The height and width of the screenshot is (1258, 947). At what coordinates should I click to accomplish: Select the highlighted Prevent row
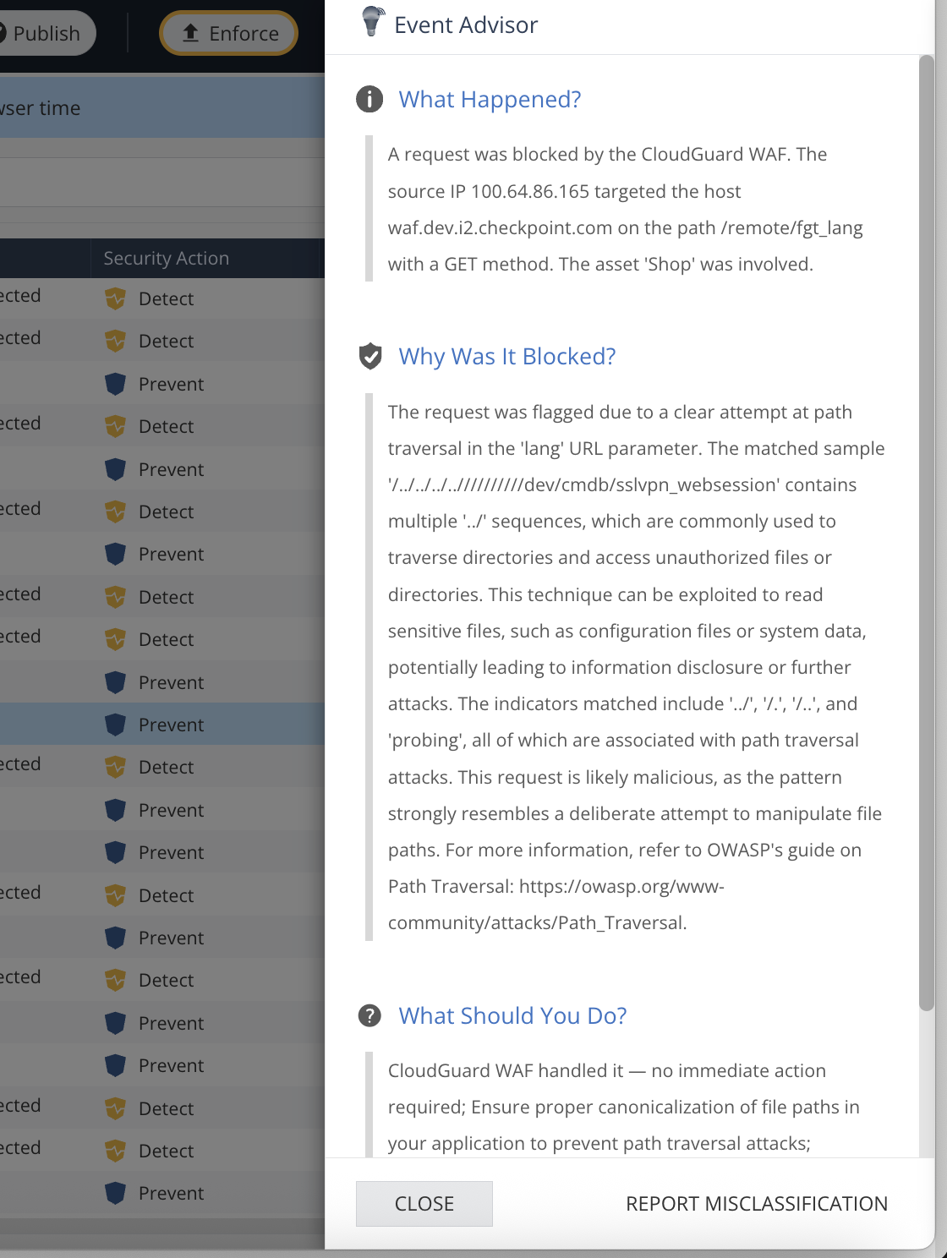162,725
